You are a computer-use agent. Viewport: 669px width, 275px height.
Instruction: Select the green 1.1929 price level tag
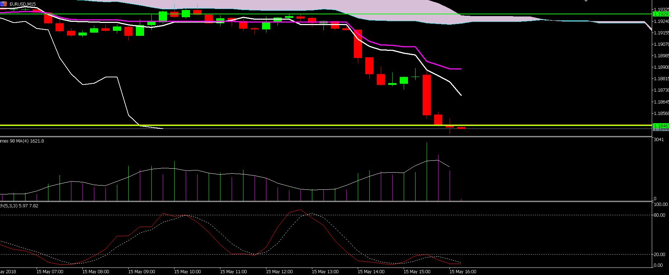pyautogui.click(x=661, y=14)
